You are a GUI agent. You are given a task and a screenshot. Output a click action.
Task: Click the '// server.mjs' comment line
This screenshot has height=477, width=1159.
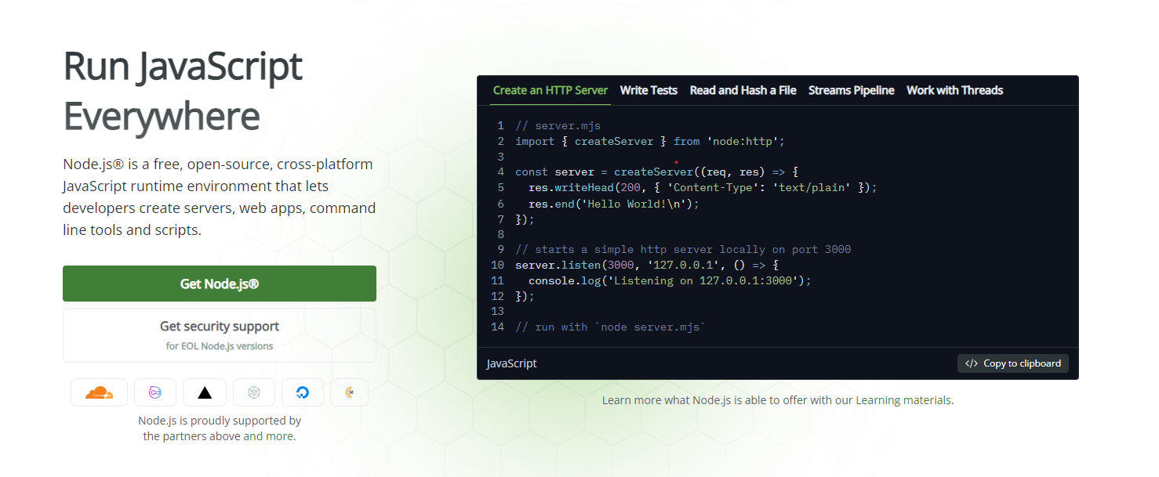point(558,125)
